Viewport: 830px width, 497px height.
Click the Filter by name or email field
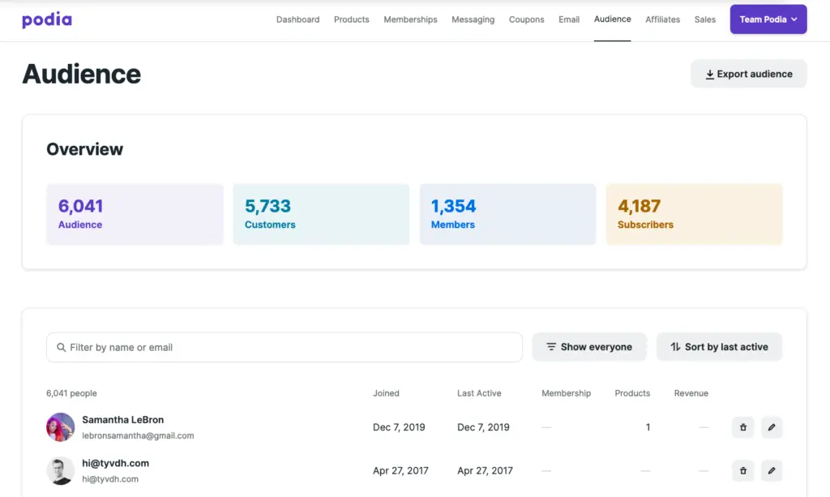[x=284, y=347]
